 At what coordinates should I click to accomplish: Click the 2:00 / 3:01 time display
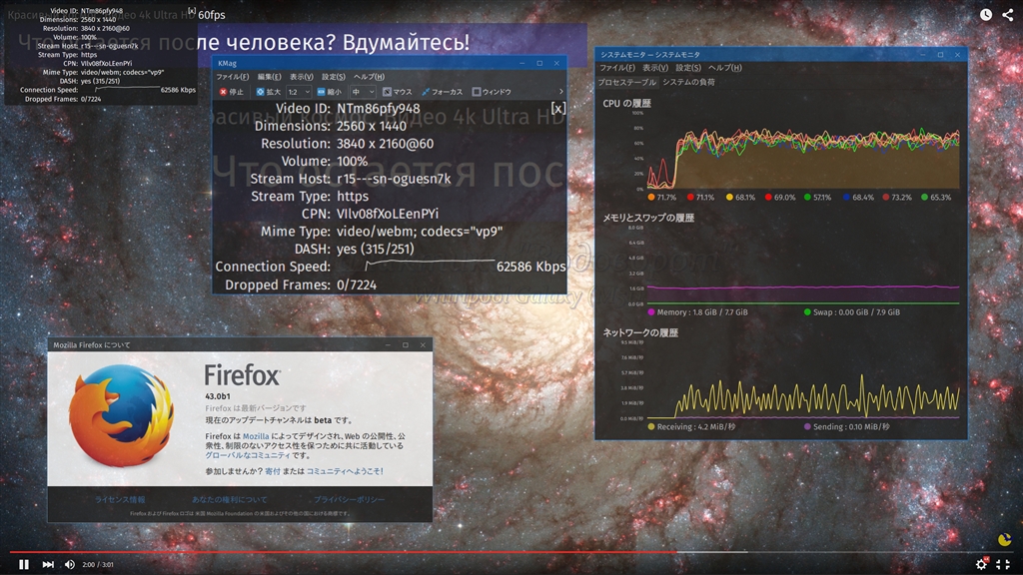[98, 565]
